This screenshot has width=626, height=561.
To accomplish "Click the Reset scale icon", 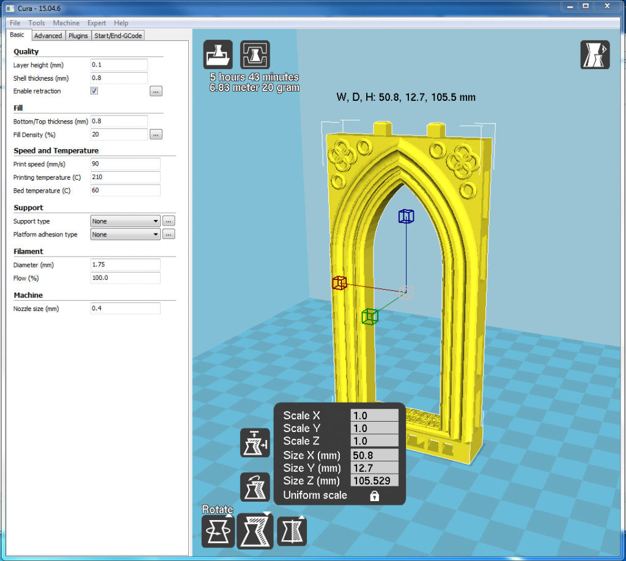I will pos(255,487).
